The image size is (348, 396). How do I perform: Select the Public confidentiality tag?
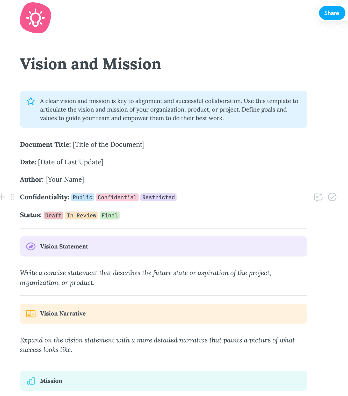coord(82,197)
